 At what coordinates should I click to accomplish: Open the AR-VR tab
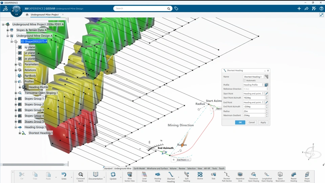[207, 168]
